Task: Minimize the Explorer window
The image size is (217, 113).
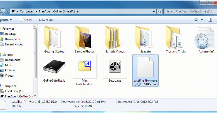Action: 203,2
